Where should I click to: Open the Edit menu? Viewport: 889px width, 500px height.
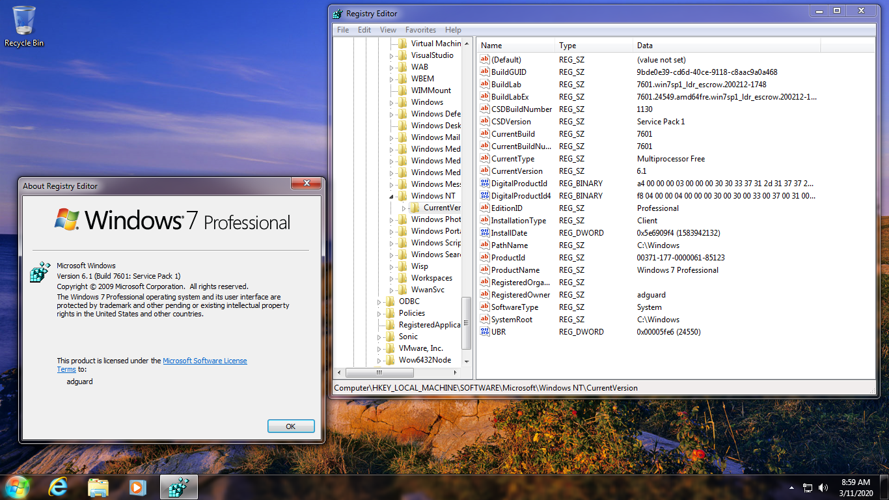(364, 30)
